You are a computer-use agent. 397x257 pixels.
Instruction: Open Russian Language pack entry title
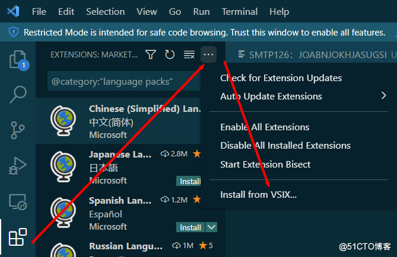pos(126,246)
